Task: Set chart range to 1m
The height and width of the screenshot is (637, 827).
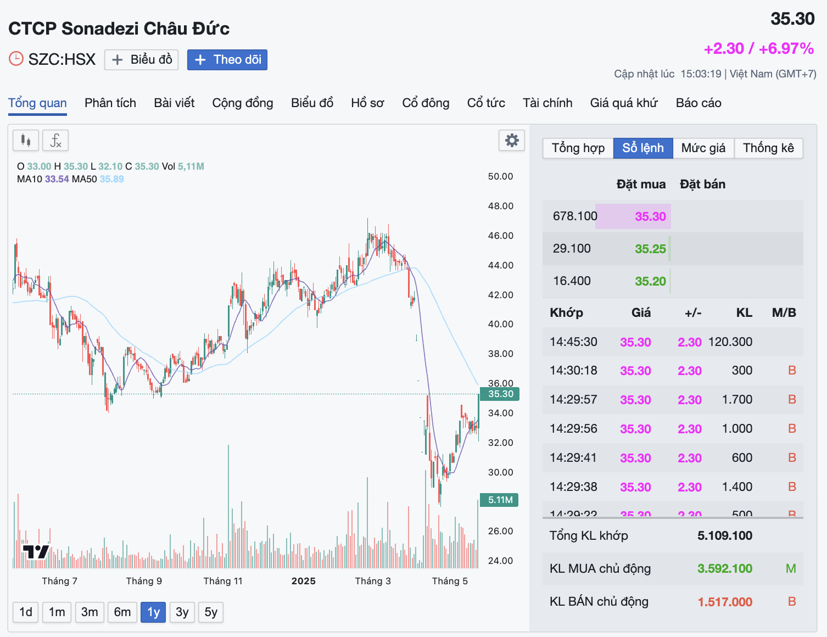Action: (x=57, y=612)
